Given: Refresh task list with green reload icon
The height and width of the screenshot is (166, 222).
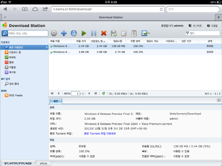Looking at the screenshot, I should (x=104, y=93).
